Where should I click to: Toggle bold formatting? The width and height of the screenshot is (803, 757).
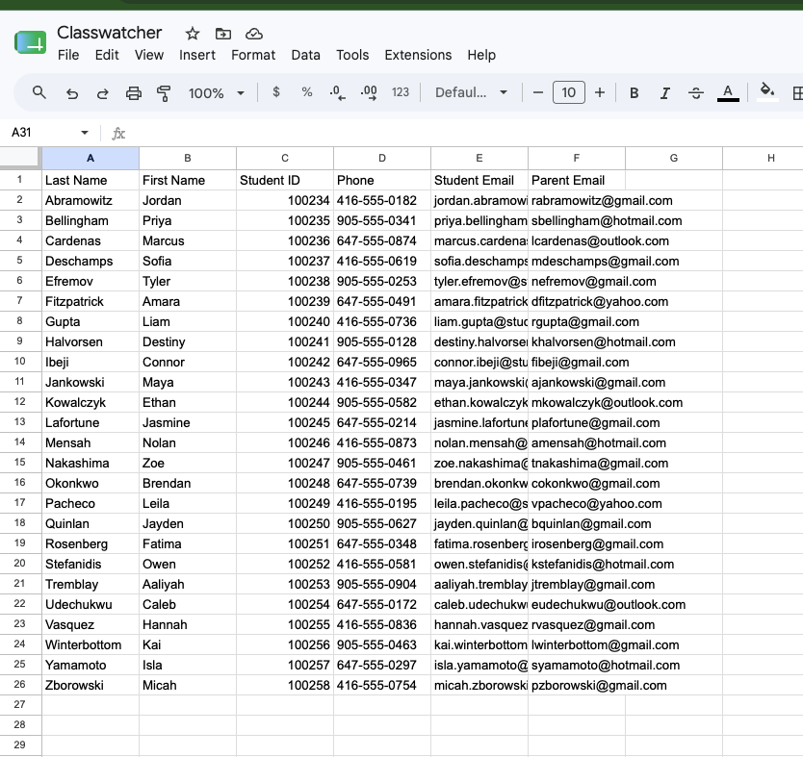click(634, 93)
